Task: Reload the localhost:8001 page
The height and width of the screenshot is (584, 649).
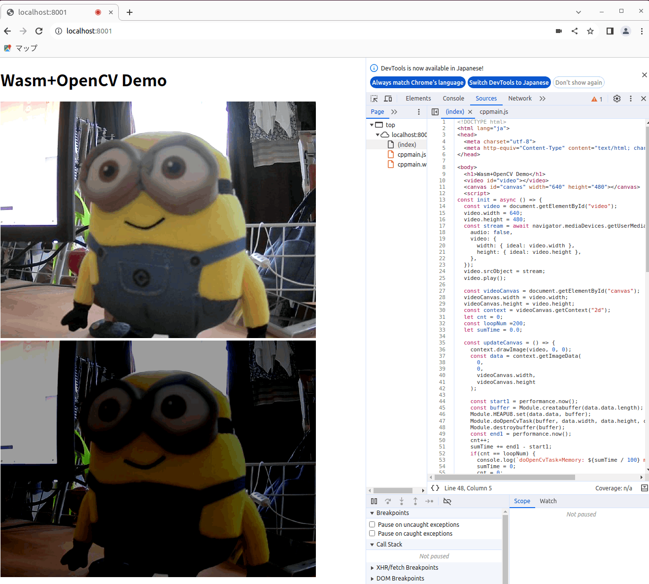Action: 39,31
